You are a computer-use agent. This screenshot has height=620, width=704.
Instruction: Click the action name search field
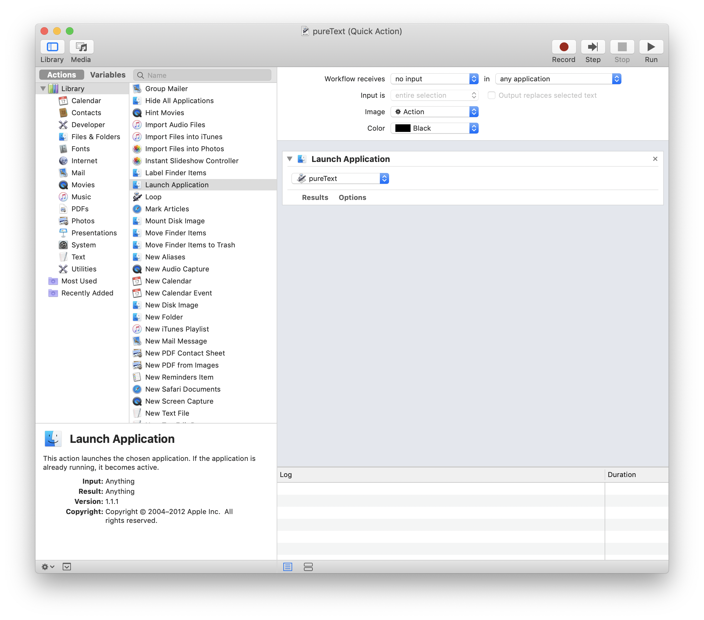point(203,75)
